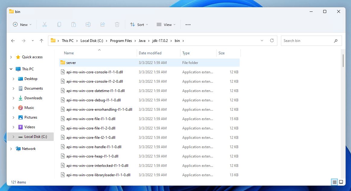The image size is (351, 191).
Task: Click Local Disk (C:) breadcrumb segment
Action: point(92,41)
